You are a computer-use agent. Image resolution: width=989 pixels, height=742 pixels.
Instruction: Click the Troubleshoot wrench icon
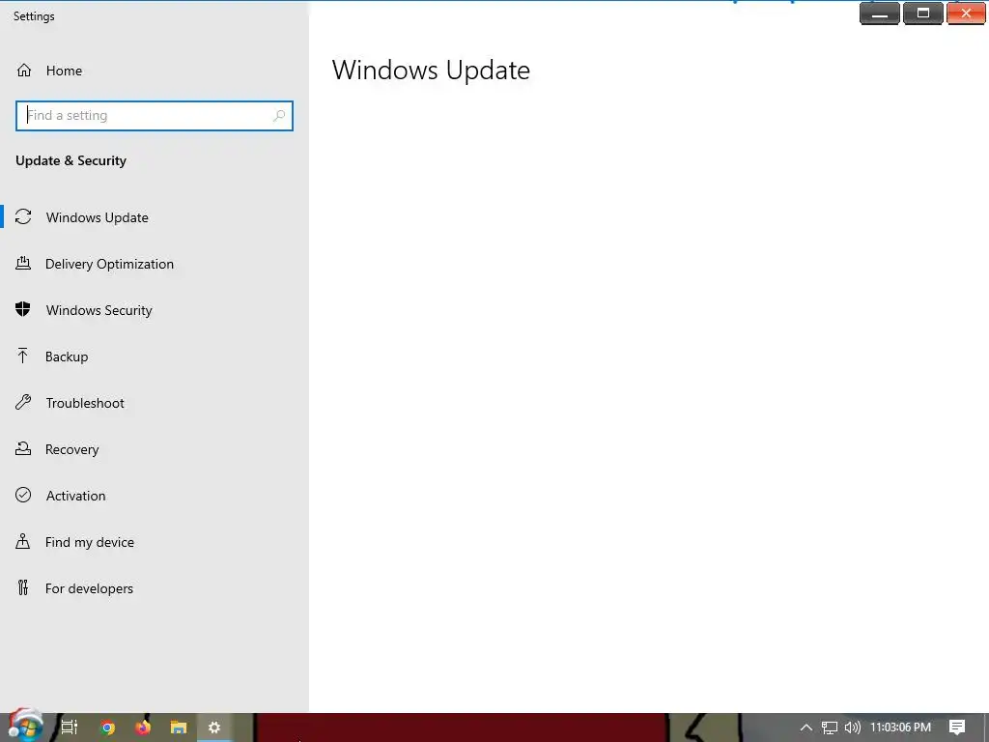coord(23,402)
